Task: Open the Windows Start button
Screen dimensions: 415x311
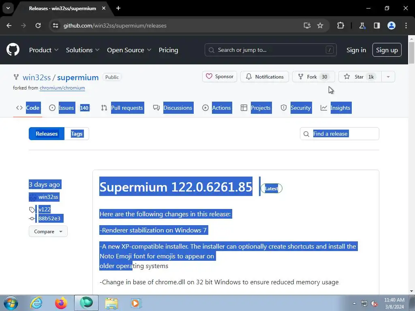Action: tap(11, 303)
